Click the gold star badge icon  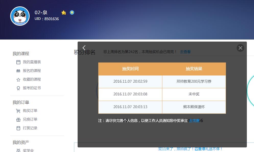[x=64, y=12]
